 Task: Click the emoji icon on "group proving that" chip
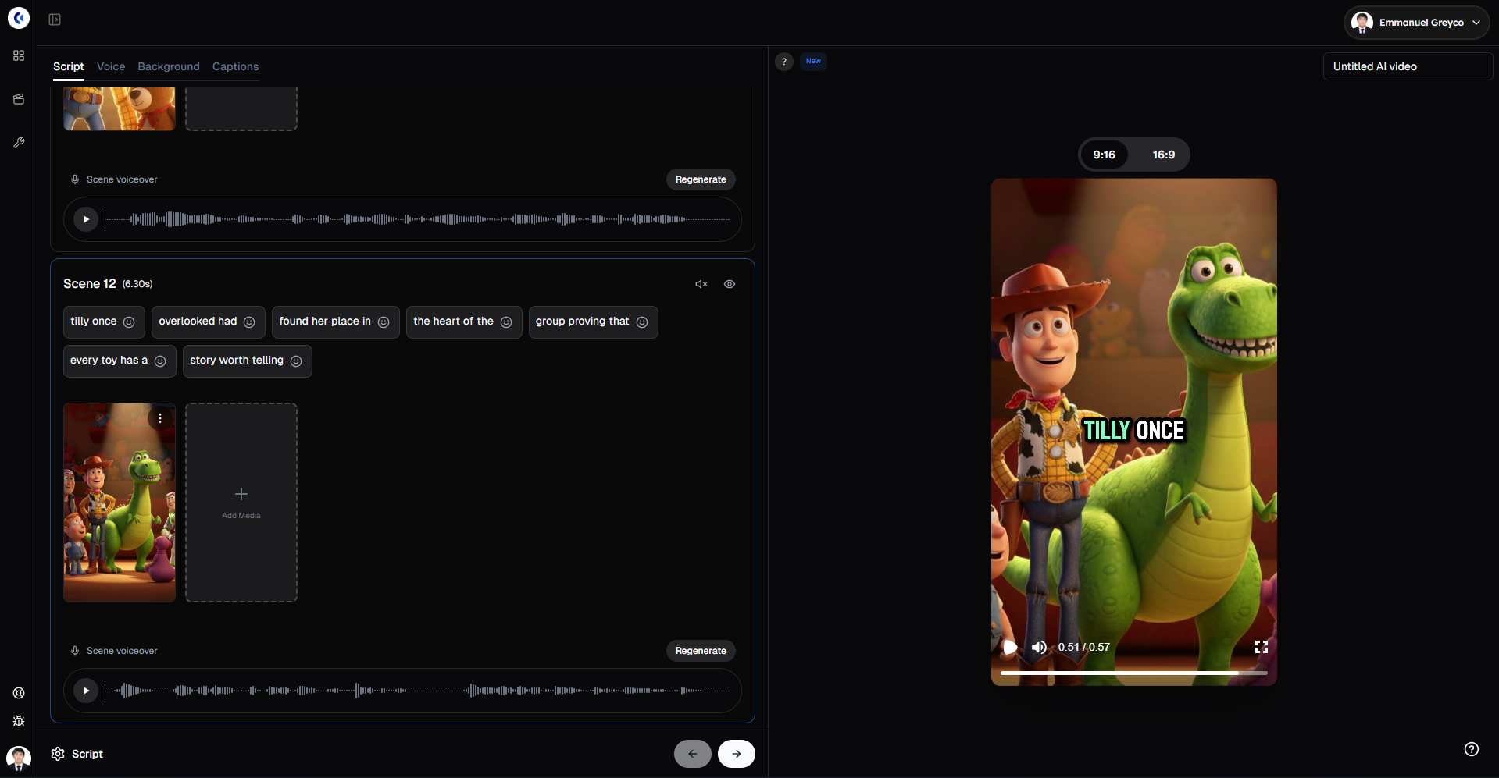(x=642, y=322)
